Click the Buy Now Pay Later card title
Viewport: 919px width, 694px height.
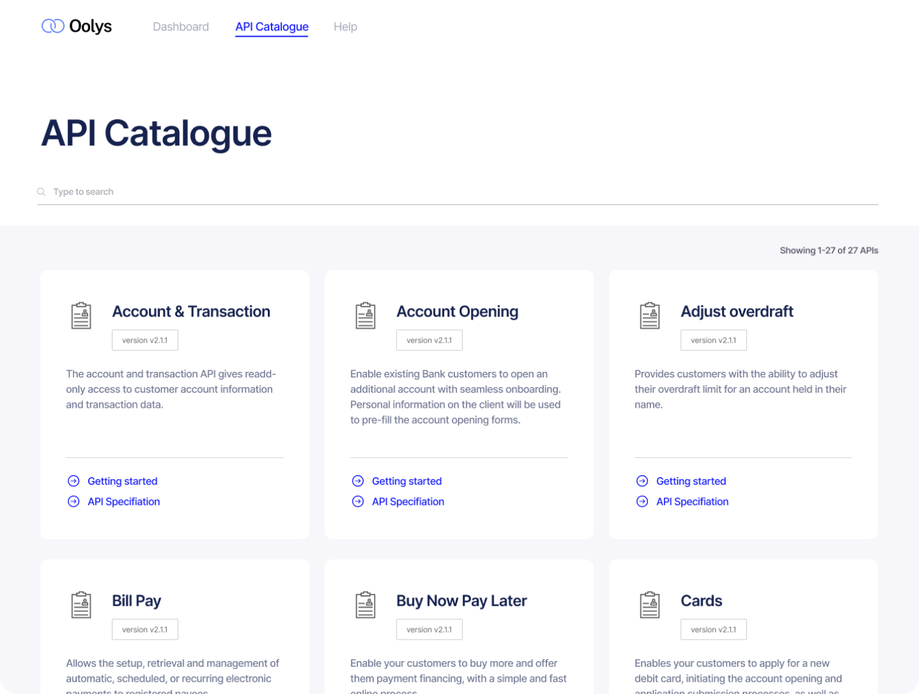461,601
